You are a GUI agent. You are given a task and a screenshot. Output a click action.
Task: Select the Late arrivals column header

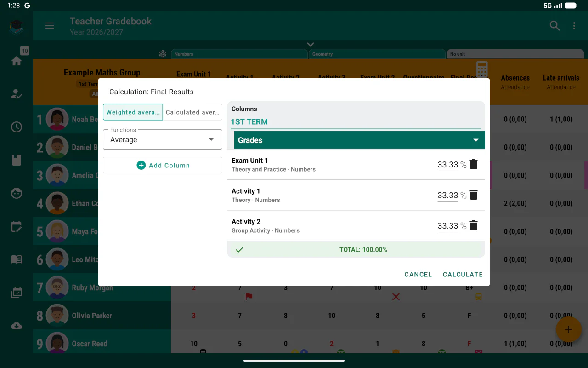pyautogui.click(x=561, y=82)
